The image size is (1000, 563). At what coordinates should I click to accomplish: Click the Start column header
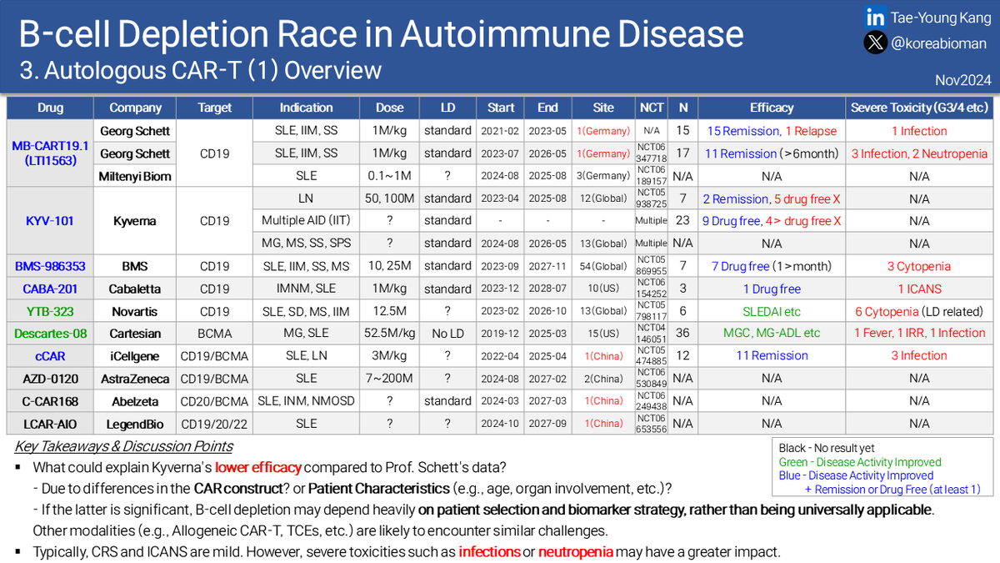pyautogui.click(x=501, y=108)
